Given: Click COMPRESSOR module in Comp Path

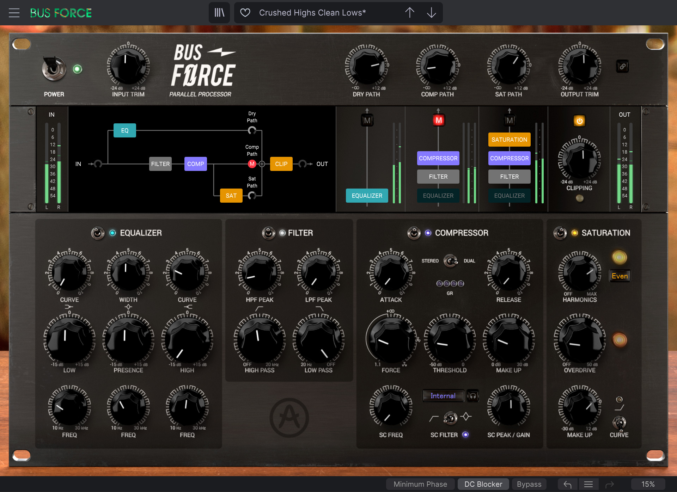Looking at the screenshot, I should coord(438,158).
